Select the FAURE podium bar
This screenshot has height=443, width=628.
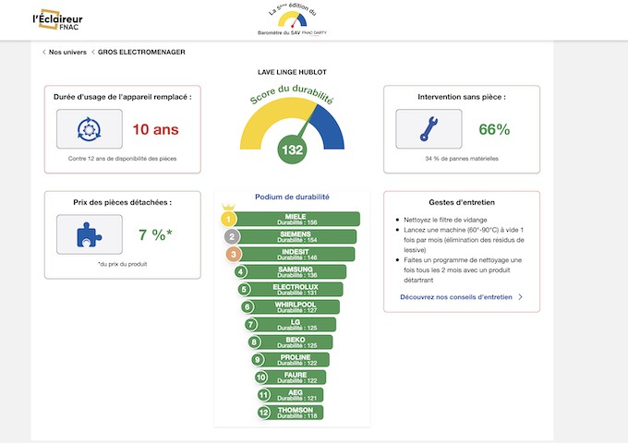point(296,377)
